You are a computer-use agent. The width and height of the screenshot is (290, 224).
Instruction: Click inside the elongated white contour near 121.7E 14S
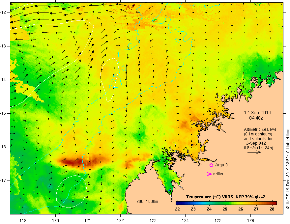pyautogui.click(x=109, y=79)
